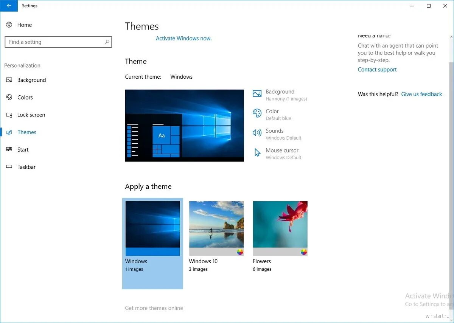Open Background personalization settings from sidebar
The height and width of the screenshot is (323, 454).
[x=31, y=80]
